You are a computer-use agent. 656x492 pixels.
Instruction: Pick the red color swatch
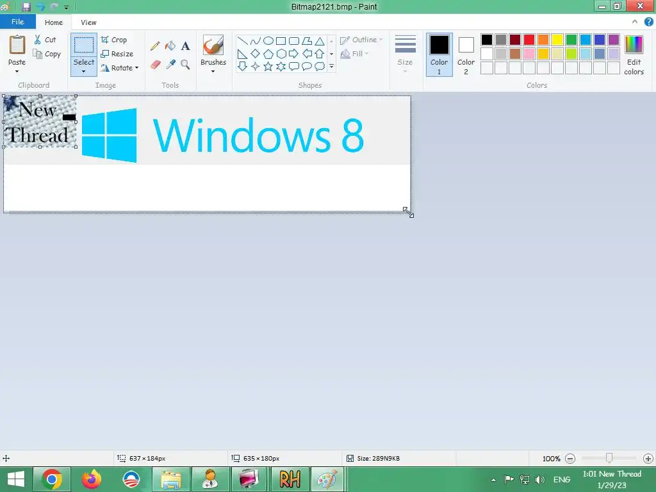click(529, 40)
